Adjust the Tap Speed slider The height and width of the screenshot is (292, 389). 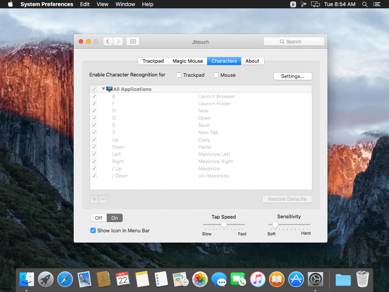(x=224, y=225)
